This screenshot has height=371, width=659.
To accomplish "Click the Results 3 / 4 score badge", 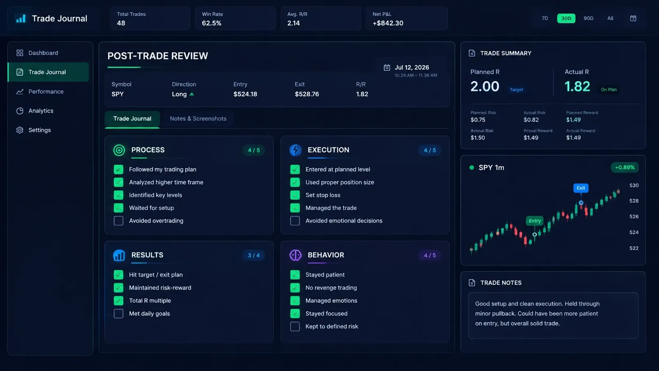I will coord(254,255).
